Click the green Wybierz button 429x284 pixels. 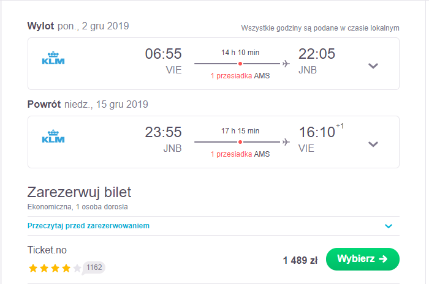pos(363,259)
